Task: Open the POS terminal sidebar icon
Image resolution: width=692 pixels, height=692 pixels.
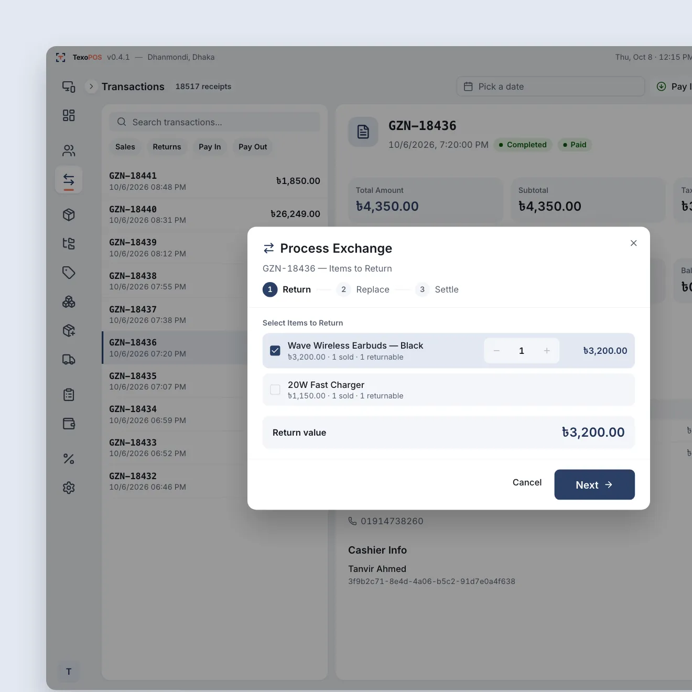Action: [69, 87]
